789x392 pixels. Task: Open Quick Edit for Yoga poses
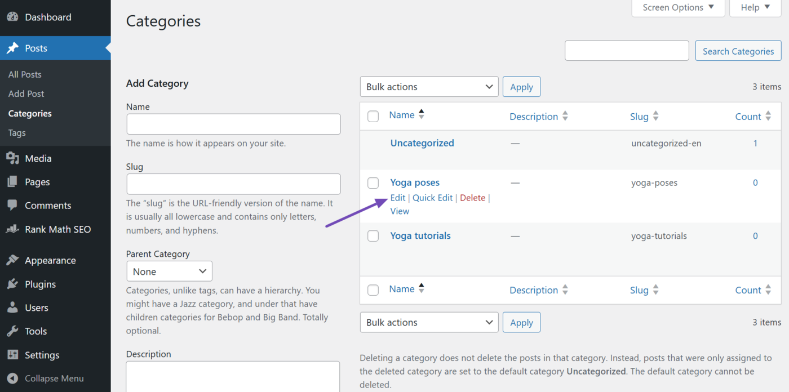pyautogui.click(x=432, y=197)
